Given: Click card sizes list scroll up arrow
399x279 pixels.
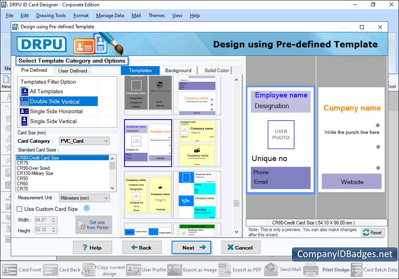Looking at the screenshot, I should [112, 159].
